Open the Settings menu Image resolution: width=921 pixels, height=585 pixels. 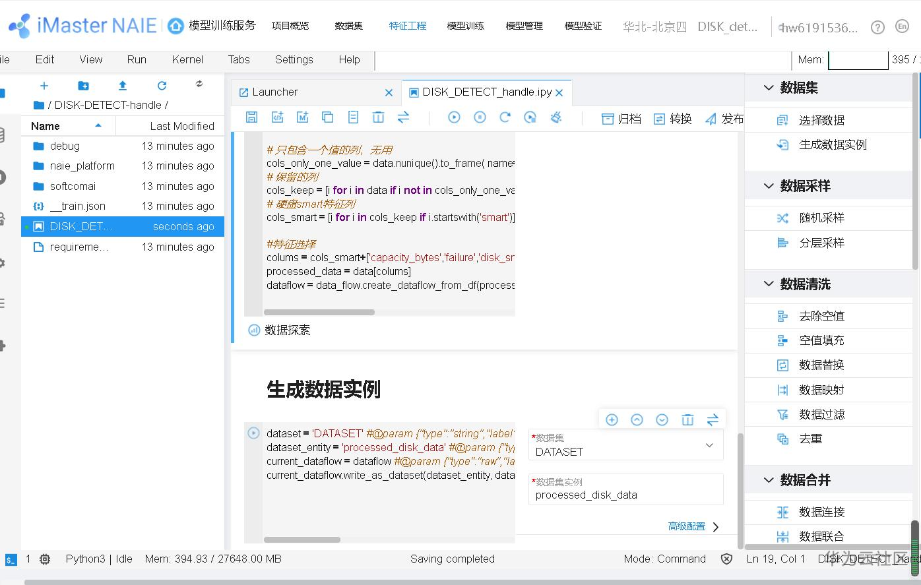tap(294, 59)
